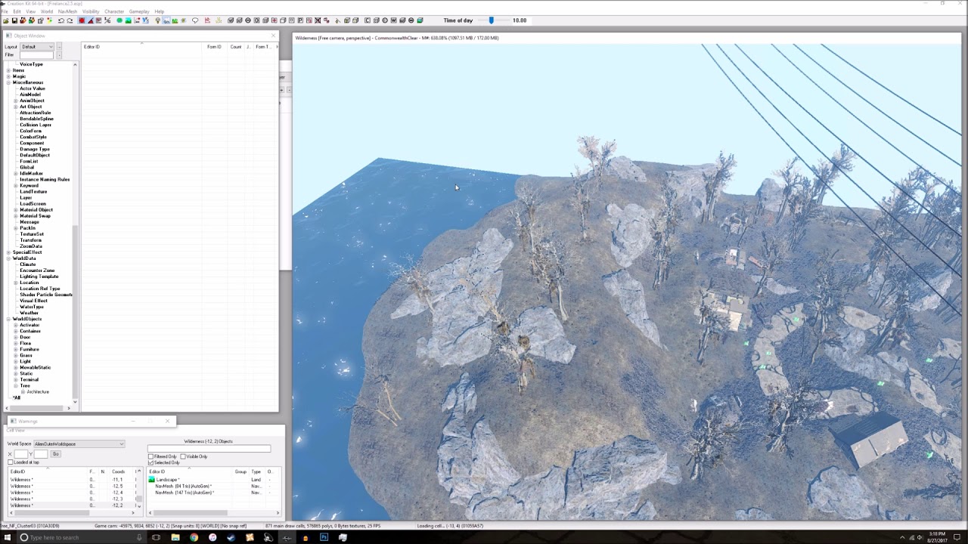Click the red square toolbar icon
The image size is (968, 544).
coord(82,20)
